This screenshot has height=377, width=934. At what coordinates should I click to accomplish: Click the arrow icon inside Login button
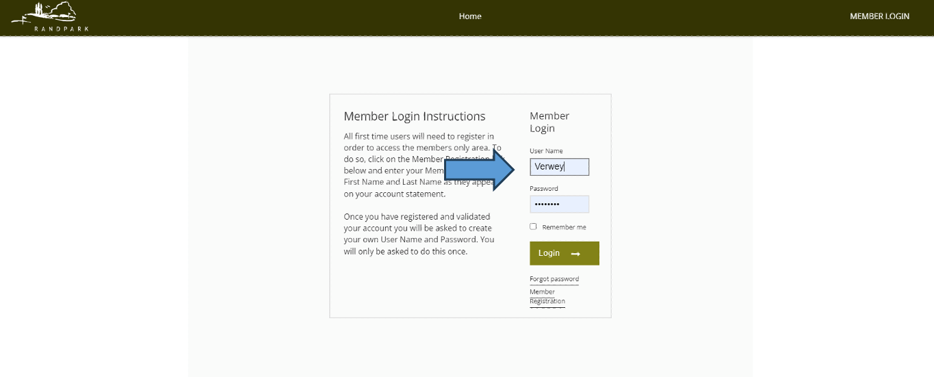[575, 254]
